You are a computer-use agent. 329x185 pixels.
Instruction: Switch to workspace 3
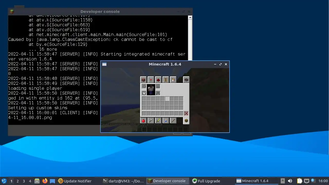(24, 181)
